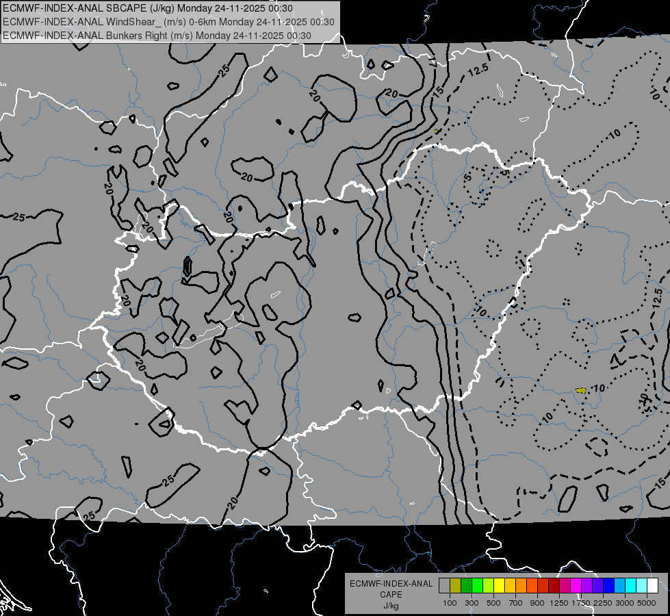Screen dimensions: 670x616
Task: Click the 12.5 contour label at right edge
Action: pyautogui.click(x=658, y=298)
